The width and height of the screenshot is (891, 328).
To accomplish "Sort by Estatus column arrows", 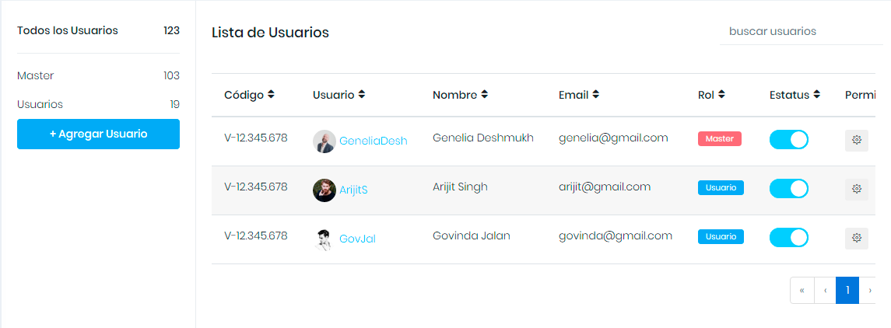I will point(816,95).
